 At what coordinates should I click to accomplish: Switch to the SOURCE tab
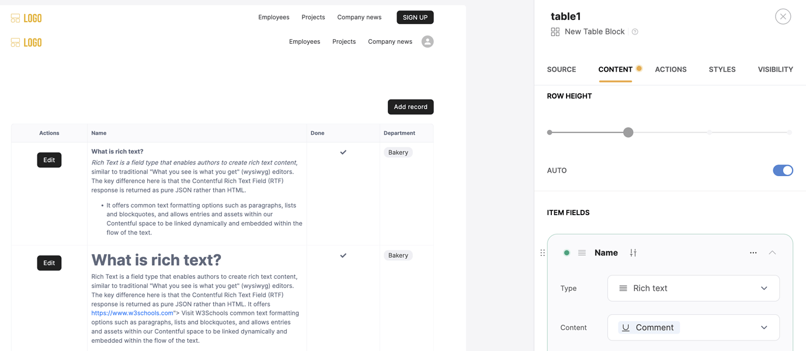561,69
